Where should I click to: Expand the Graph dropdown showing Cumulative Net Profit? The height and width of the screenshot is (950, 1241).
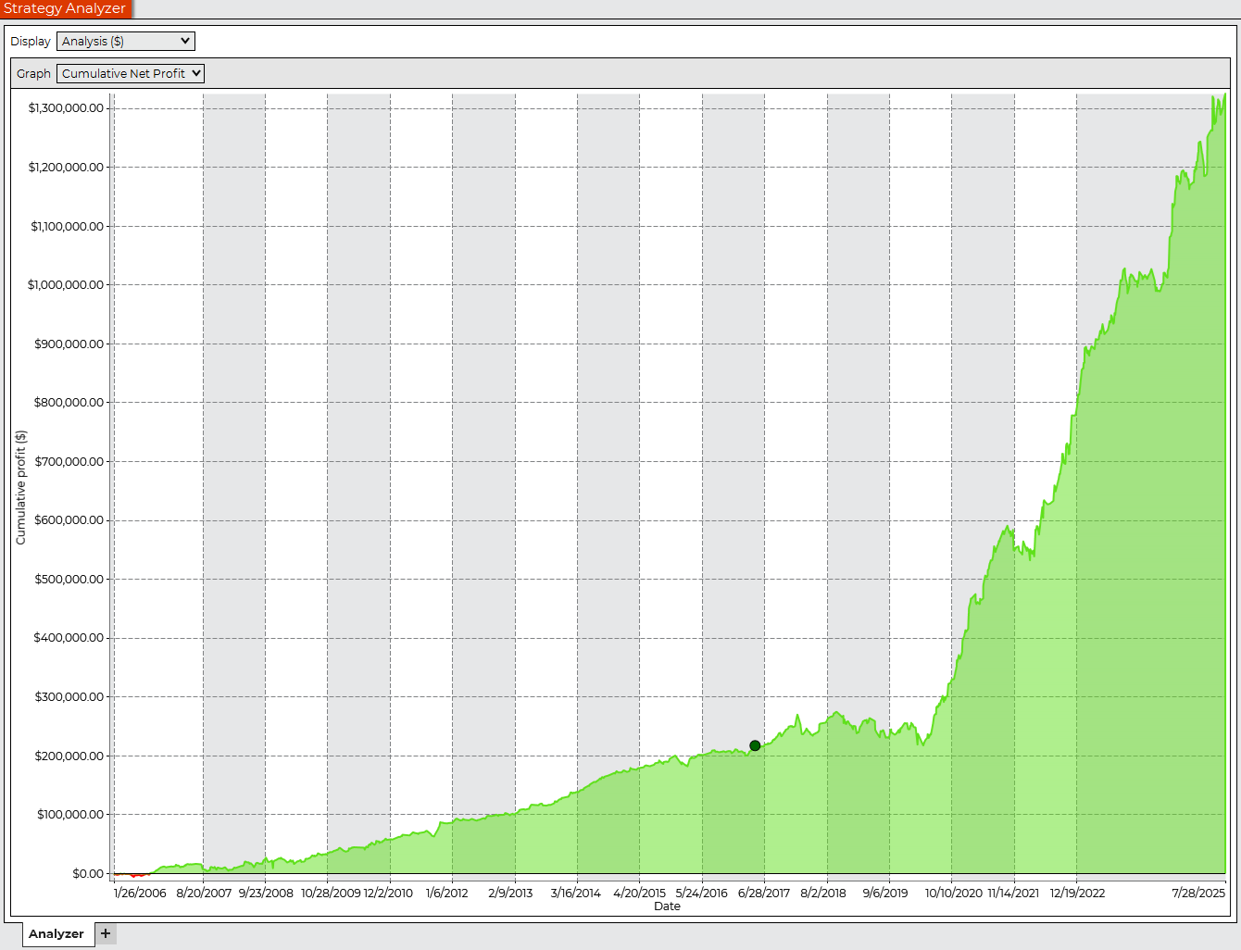130,74
